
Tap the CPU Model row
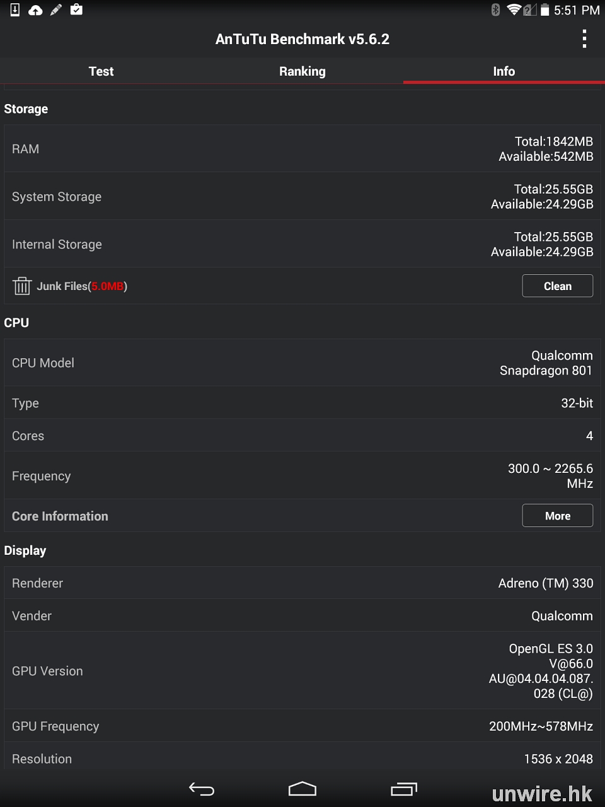pyautogui.click(x=302, y=363)
